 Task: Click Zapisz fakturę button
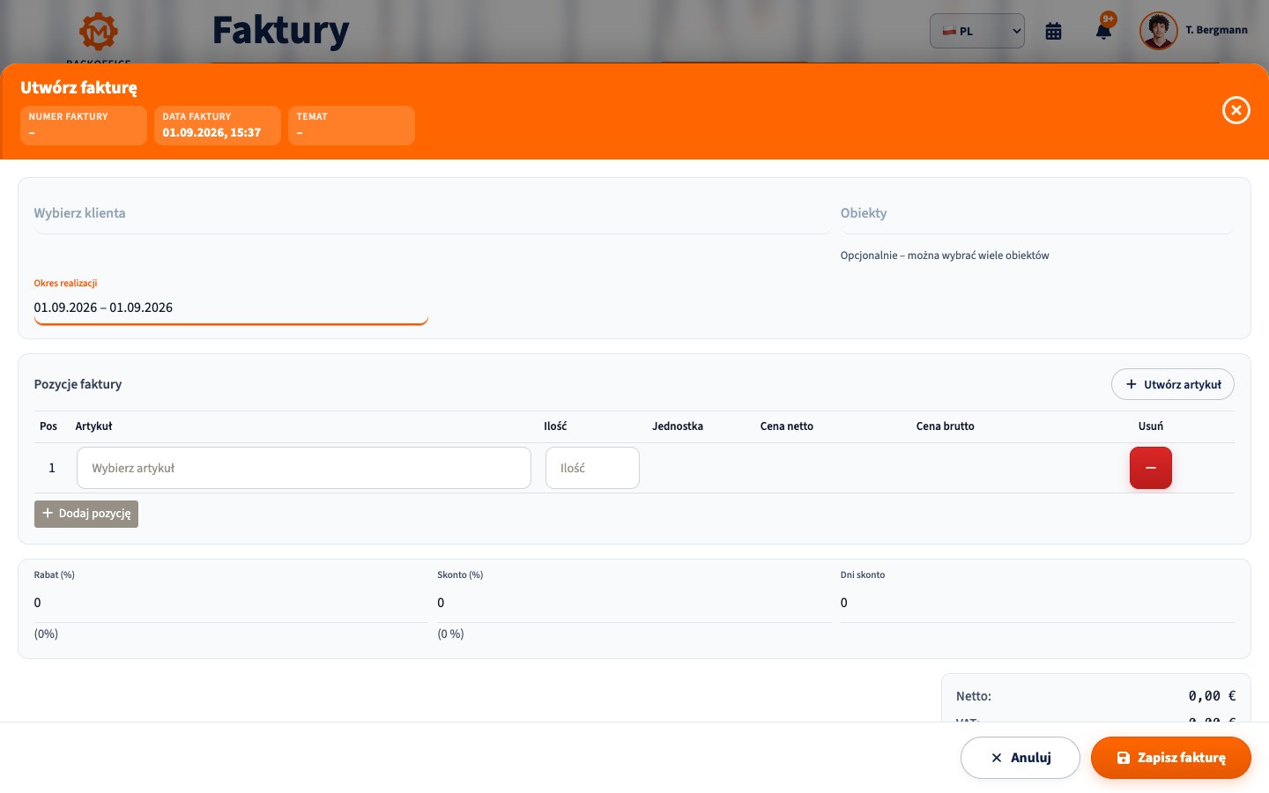[1171, 758]
